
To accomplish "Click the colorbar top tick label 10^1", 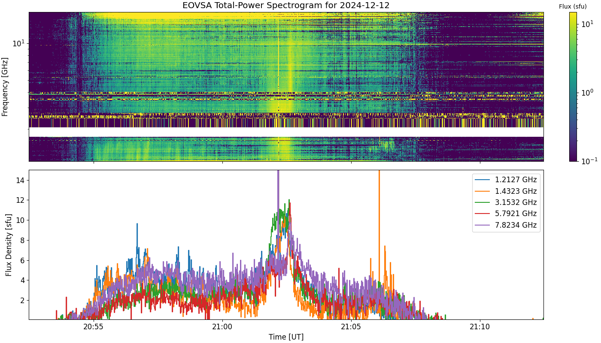I will coord(586,23).
